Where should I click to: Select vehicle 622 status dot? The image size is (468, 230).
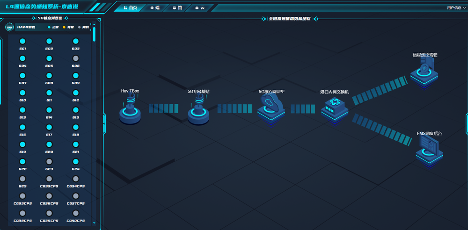click(x=22, y=162)
